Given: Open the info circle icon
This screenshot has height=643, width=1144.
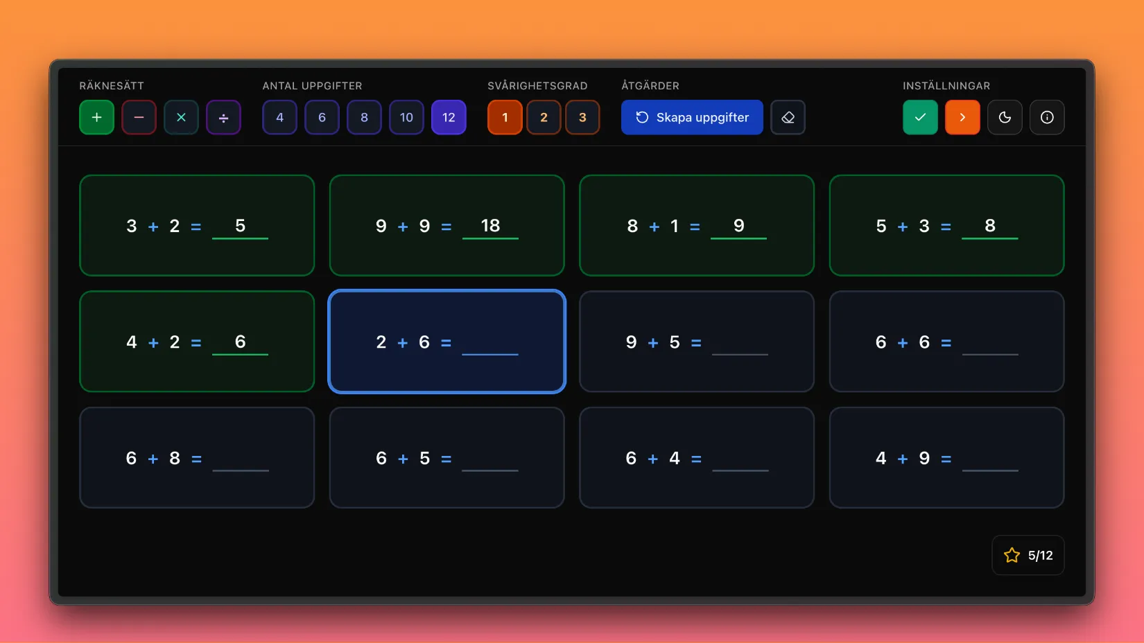Looking at the screenshot, I should pyautogui.click(x=1047, y=117).
